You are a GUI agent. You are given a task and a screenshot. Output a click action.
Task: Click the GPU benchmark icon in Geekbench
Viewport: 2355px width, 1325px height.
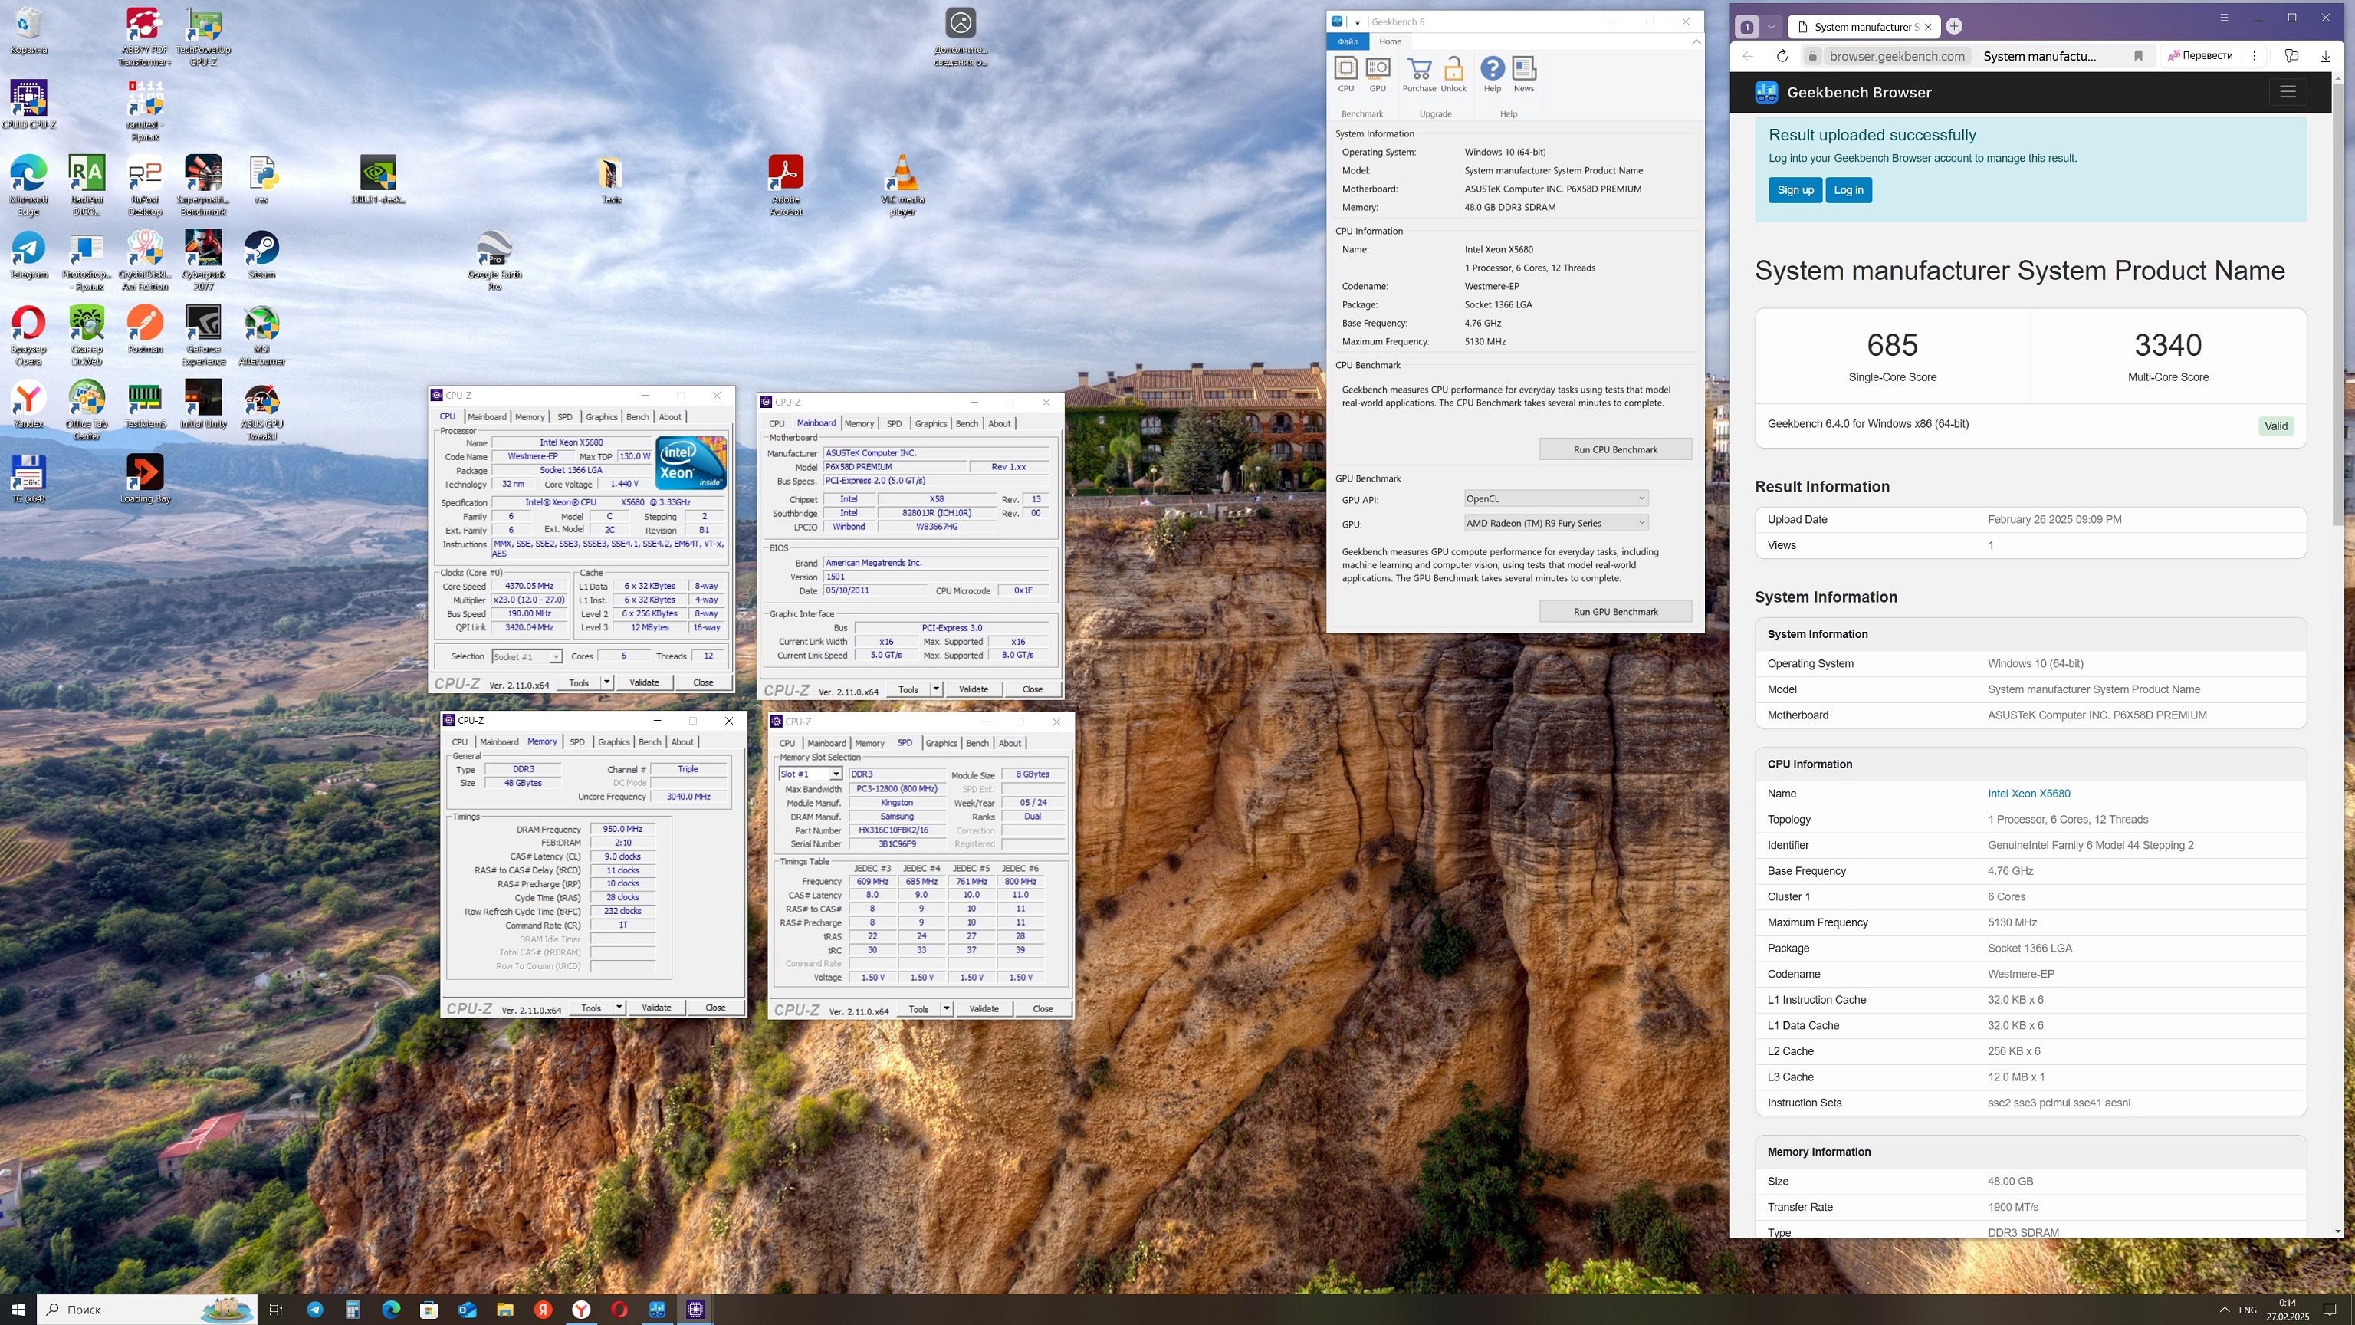(x=1378, y=74)
